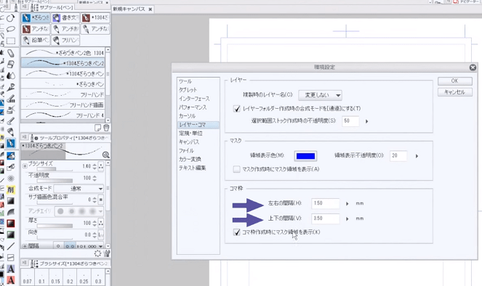Click the 左右の間隔 value field

[x=326, y=203]
